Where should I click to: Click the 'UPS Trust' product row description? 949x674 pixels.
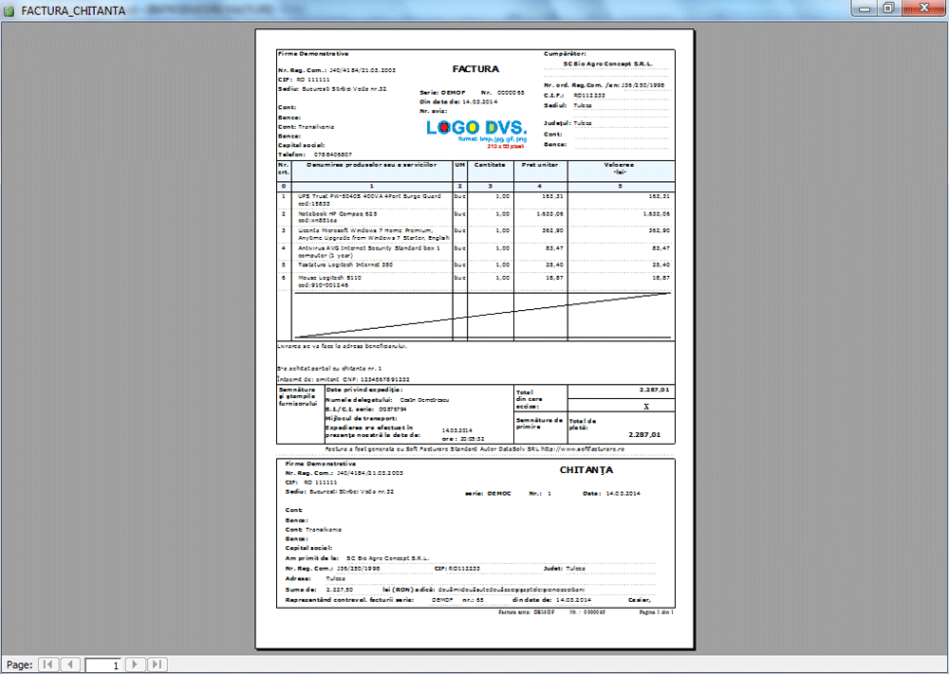click(x=369, y=200)
